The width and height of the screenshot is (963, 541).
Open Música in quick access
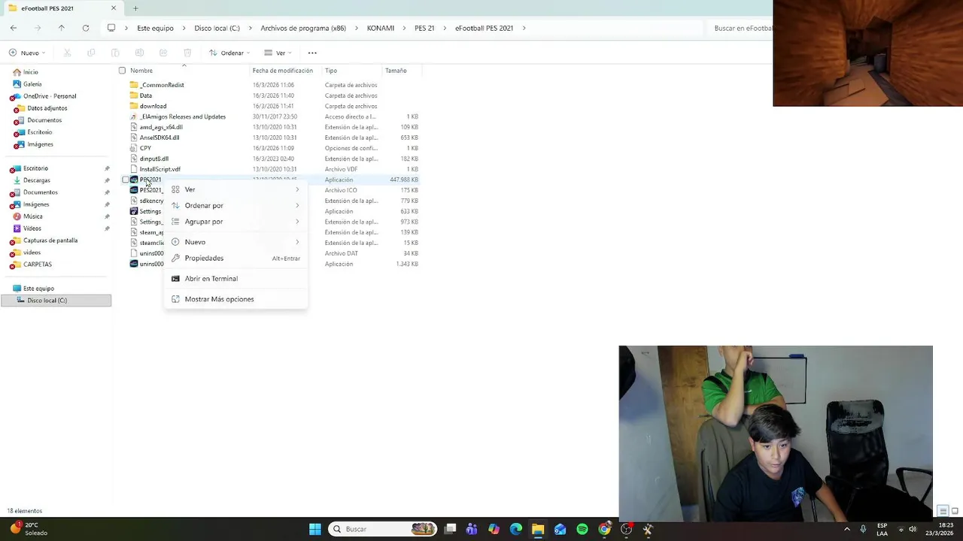tap(32, 216)
